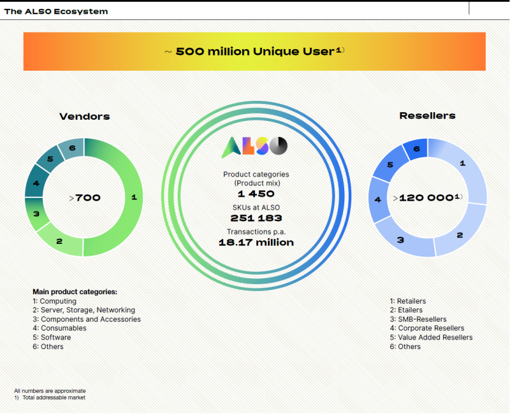510x414 pixels.
Task: Click 'Main product categories:' legend heading
Action: 75,292
